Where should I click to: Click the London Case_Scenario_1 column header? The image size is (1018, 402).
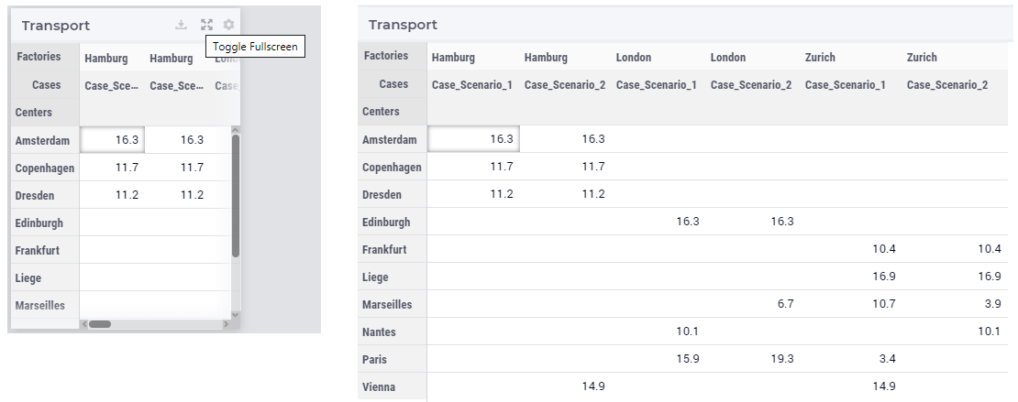657,85
